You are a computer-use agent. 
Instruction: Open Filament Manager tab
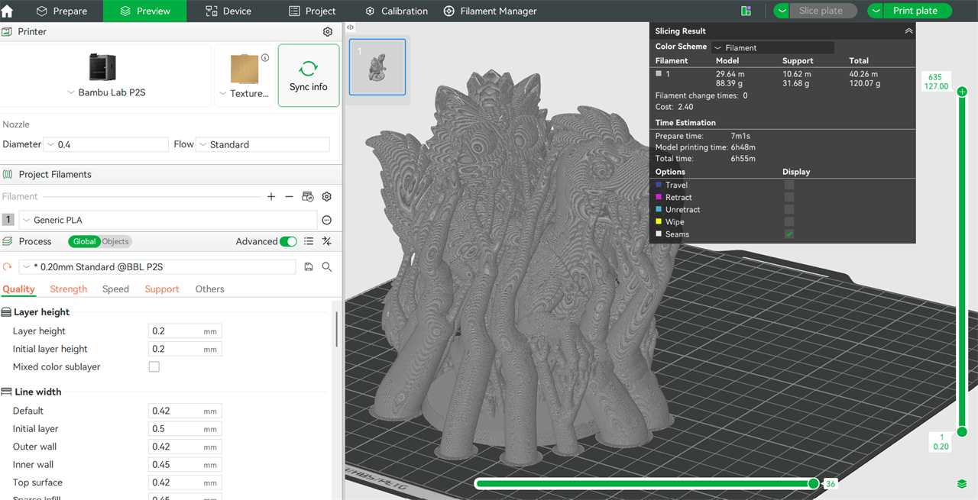click(x=490, y=11)
